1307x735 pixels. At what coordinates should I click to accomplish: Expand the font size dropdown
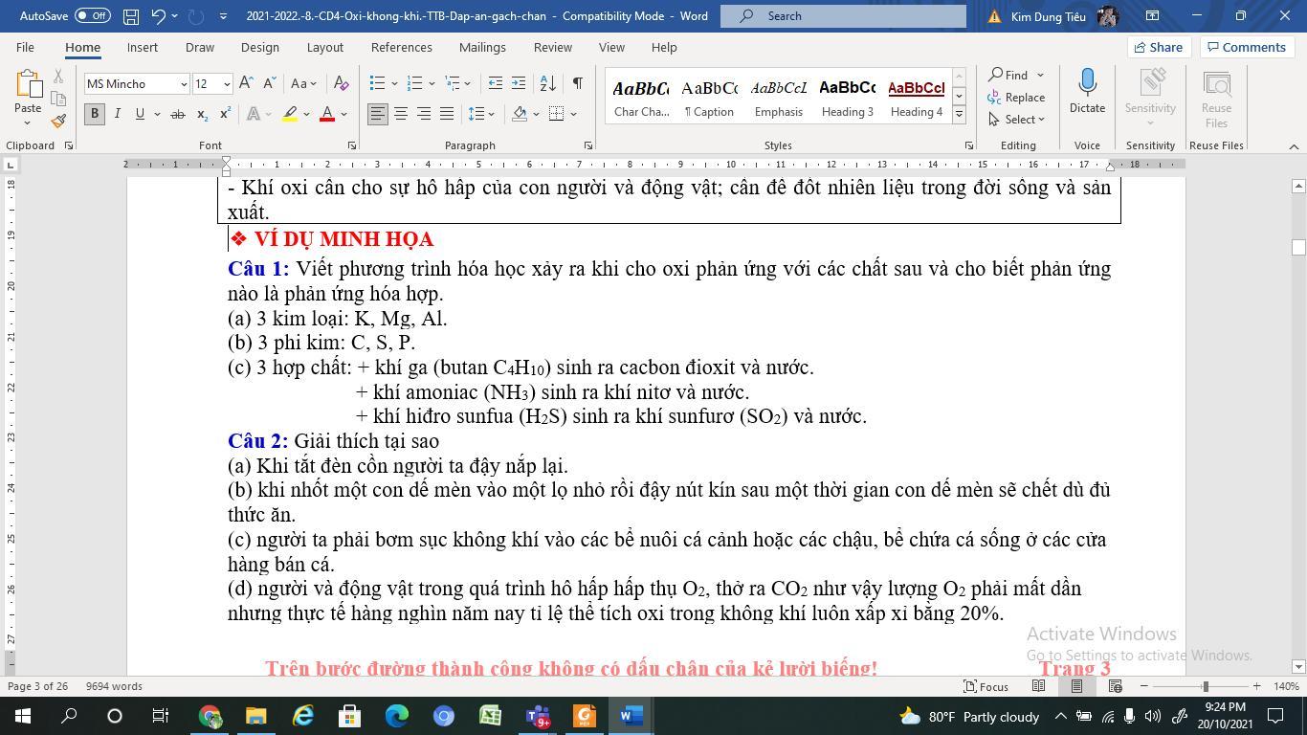tap(227, 84)
